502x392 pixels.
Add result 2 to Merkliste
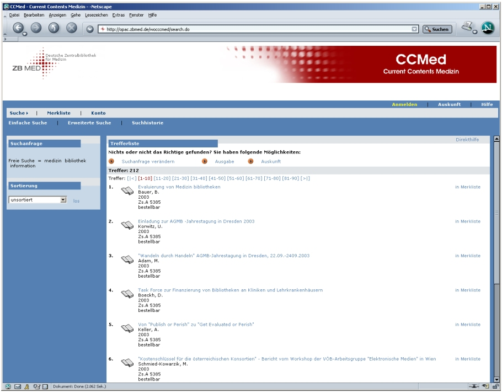[x=467, y=221]
